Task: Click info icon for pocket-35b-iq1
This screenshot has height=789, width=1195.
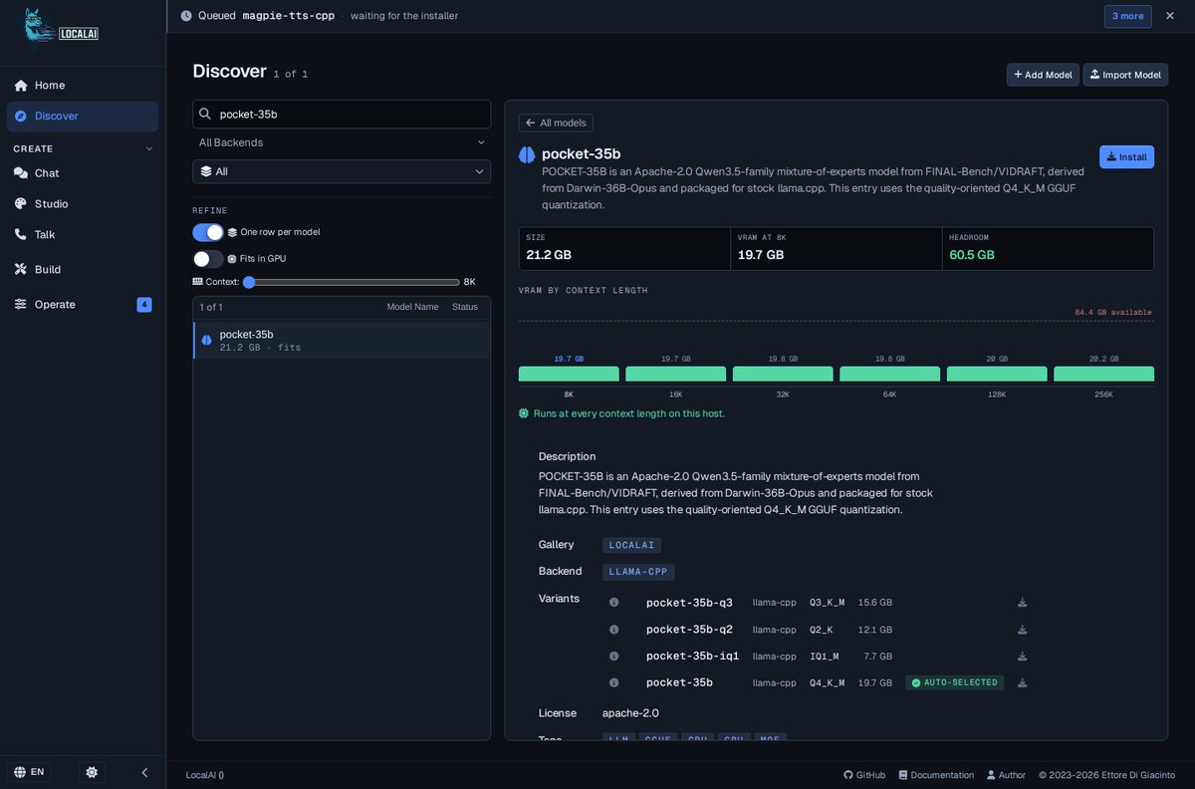Action: tap(614, 657)
